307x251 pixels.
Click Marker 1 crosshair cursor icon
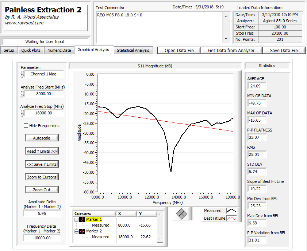pyautogui.click(x=82, y=220)
